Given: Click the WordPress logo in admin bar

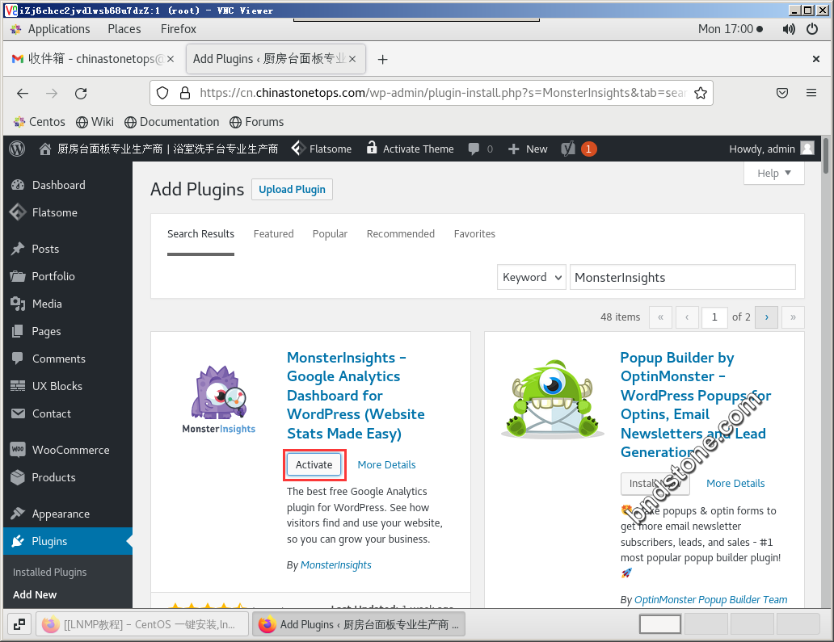Looking at the screenshot, I should click(17, 149).
